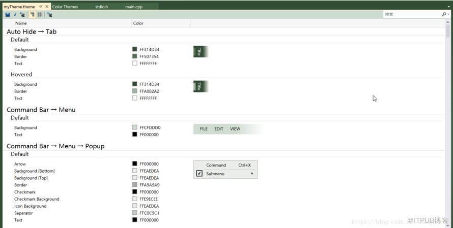Click the FFA9A9A9 hex value
This screenshot has height=228, width=453.
pyautogui.click(x=150, y=185)
